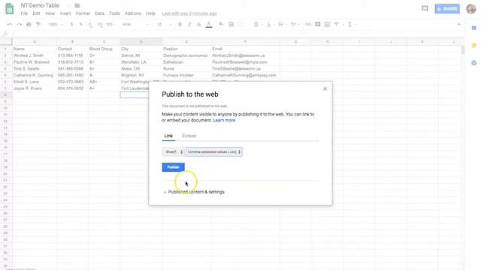481x270 pixels.
Task: Open the font size dropdown
Action: point(164,25)
